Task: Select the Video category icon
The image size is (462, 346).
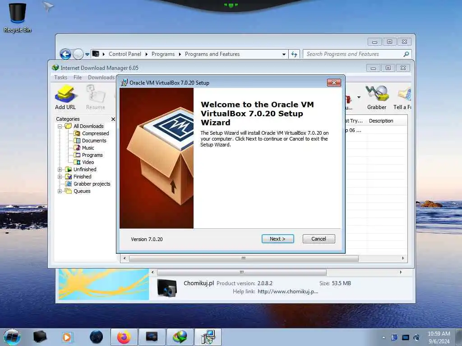Action: coord(77,162)
